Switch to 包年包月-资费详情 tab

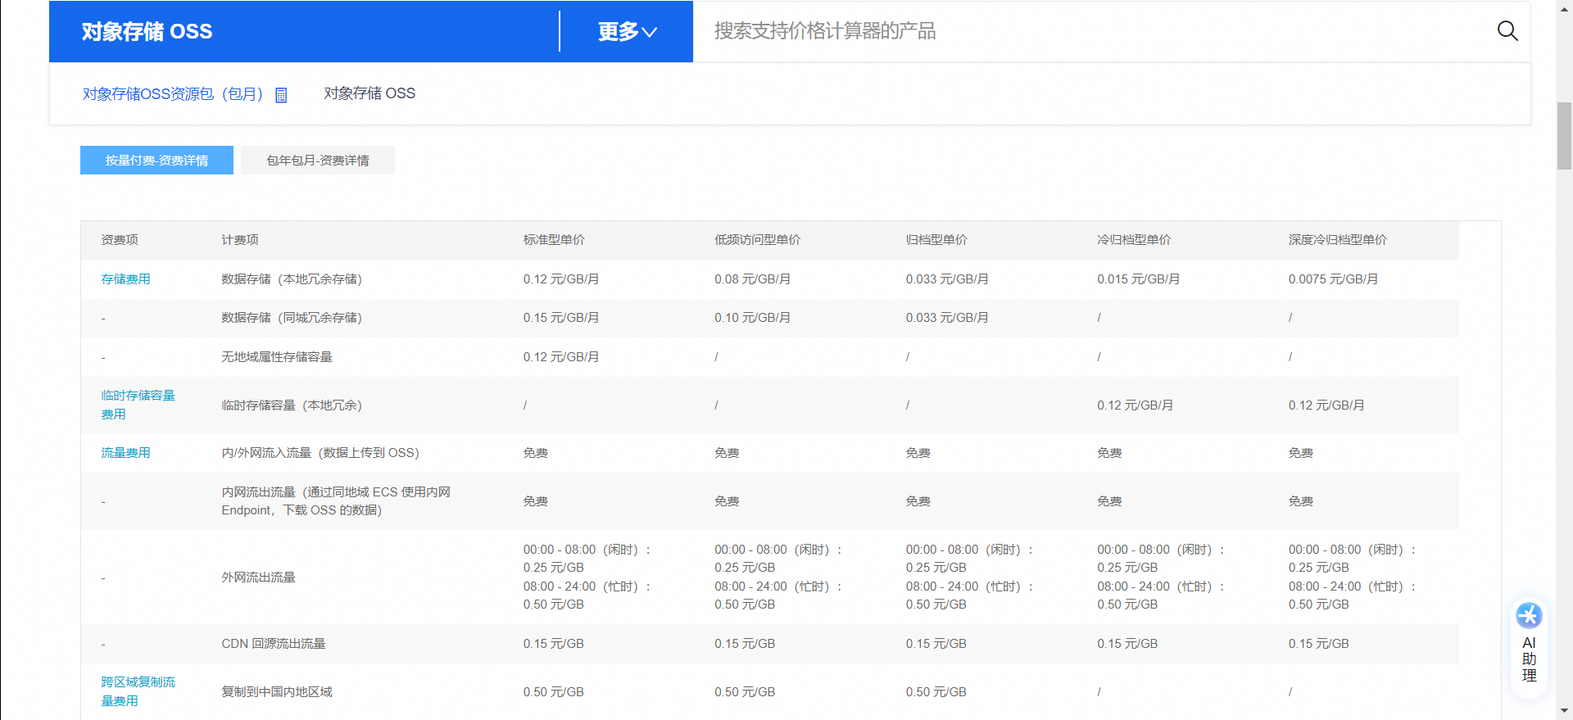tap(318, 161)
